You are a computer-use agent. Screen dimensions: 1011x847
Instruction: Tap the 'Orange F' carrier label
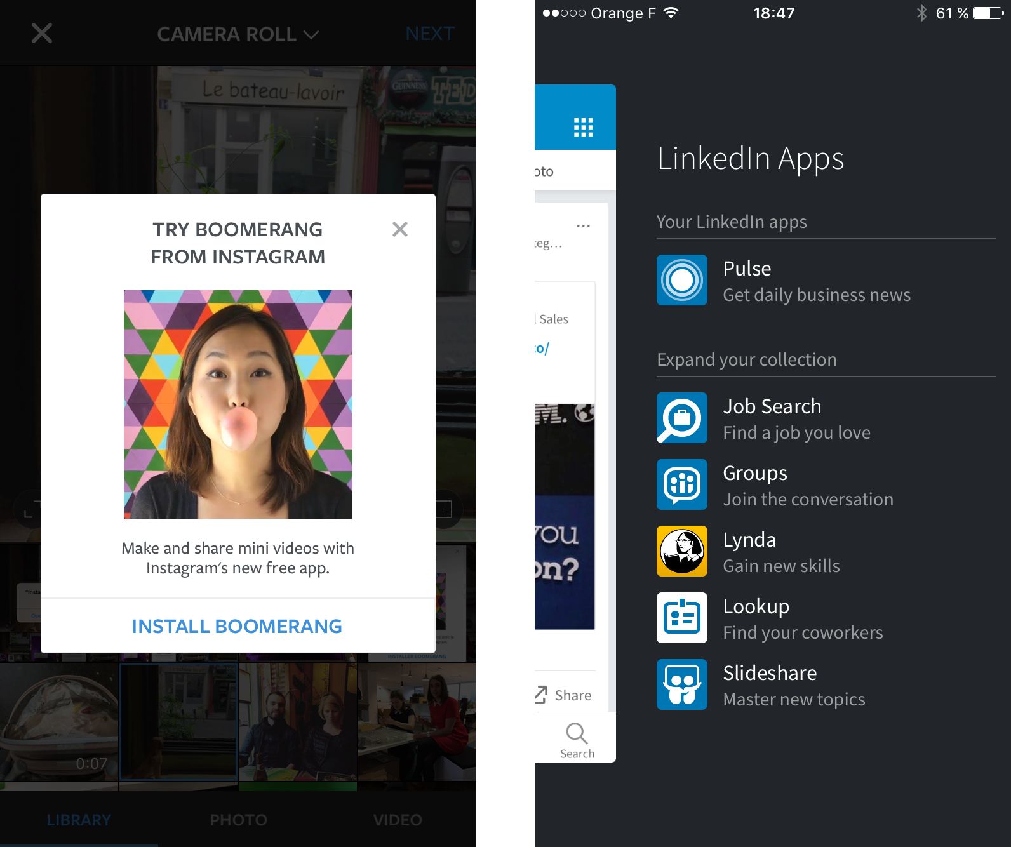click(x=623, y=13)
